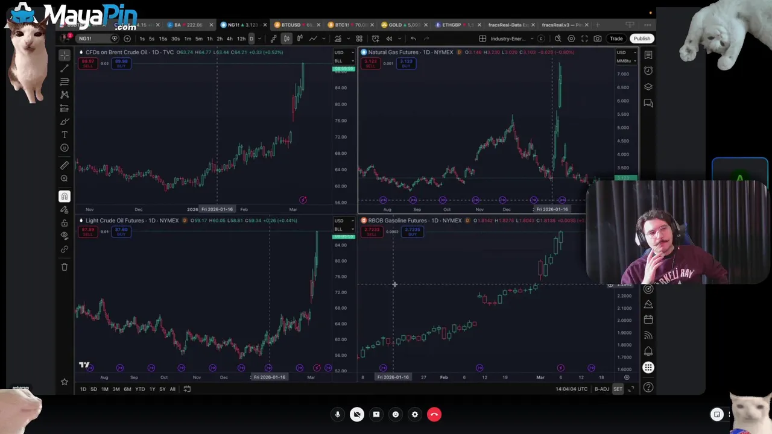772x434 pixels.
Task: Toggle hide all drawings eye icon
Action: coord(65,236)
